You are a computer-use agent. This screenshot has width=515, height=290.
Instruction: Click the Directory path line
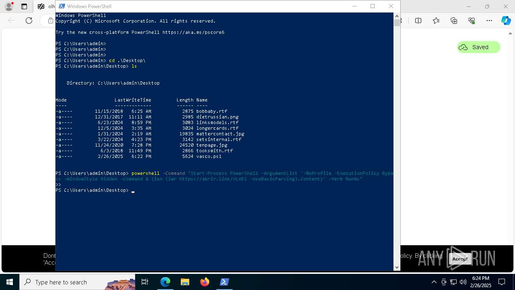[113, 83]
